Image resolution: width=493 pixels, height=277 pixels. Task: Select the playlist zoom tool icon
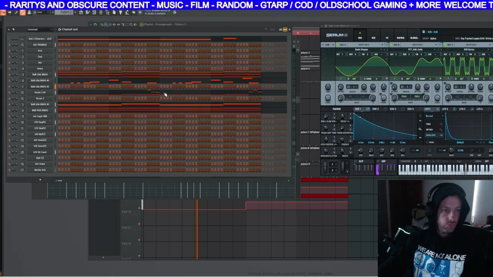coord(131,24)
